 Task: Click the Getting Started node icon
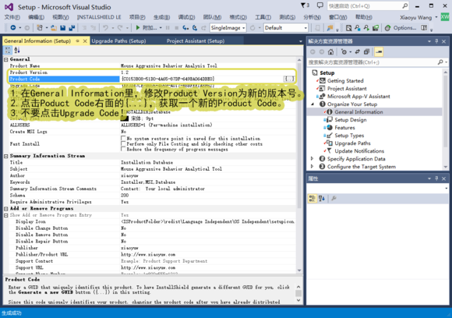tap(323, 81)
